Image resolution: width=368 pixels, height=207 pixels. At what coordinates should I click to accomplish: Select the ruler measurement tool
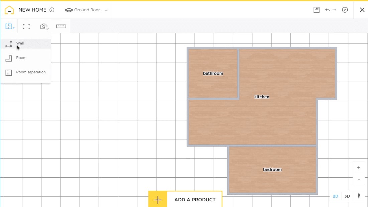[x=61, y=26]
